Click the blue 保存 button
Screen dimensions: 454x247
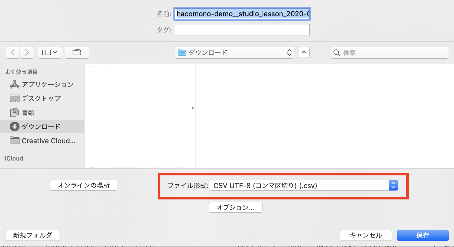(423, 235)
